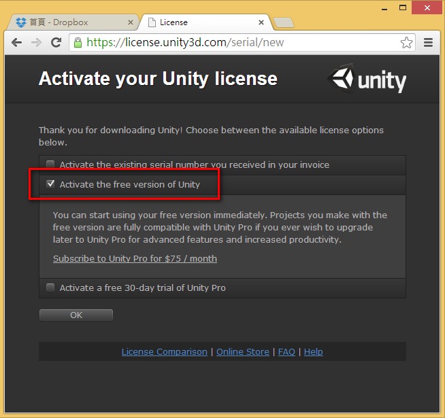Visit the Online Store link
Screen dimensions: 445x418
tap(243, 351)
